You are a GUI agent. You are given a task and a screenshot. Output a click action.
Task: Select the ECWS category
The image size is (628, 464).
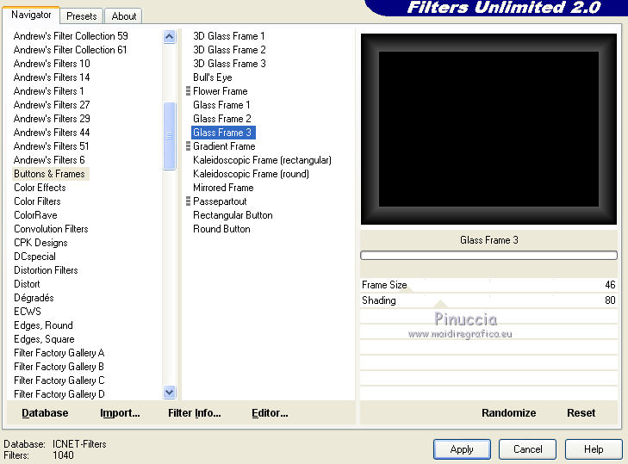click(x=28, y=312)
